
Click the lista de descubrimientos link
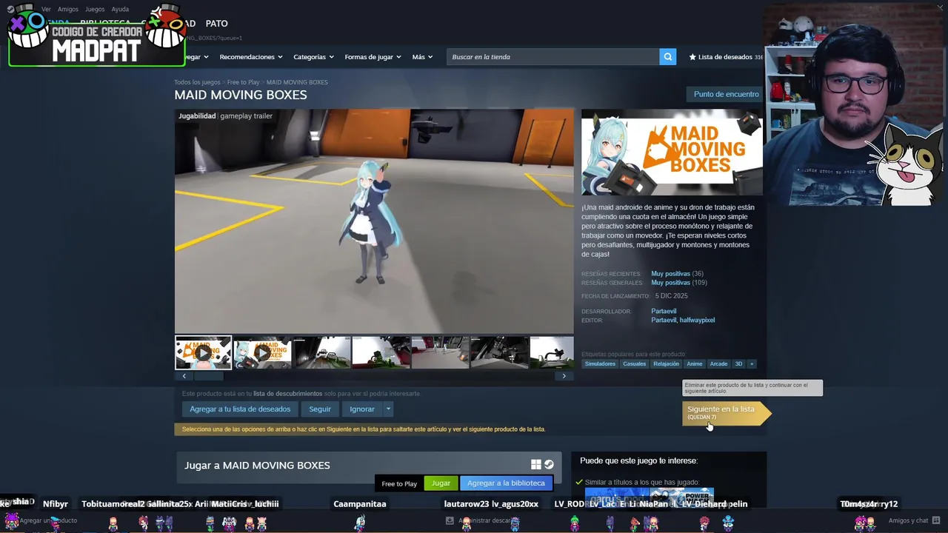tap(288, 393)
